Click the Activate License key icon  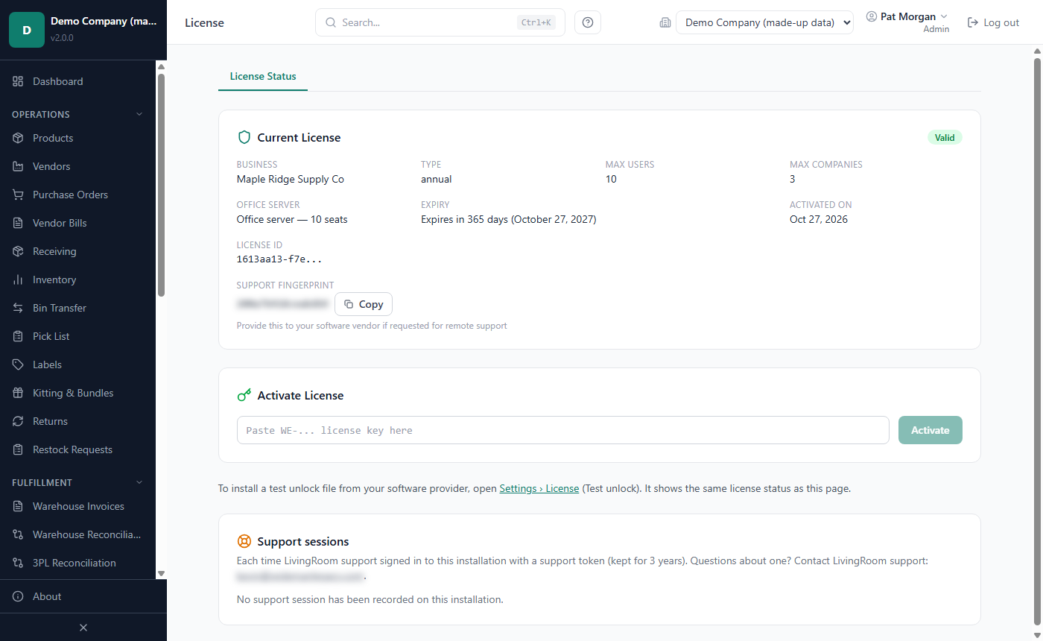[244, 395]
